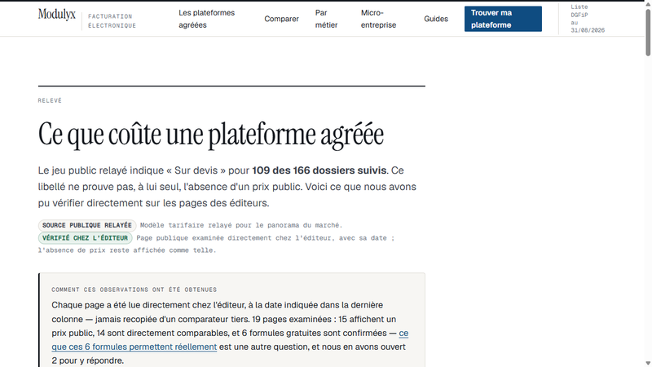The width and height of the screenshot is (652, 367).
Task: Click the scrollbar down arrow
Action: click(648, 363)
